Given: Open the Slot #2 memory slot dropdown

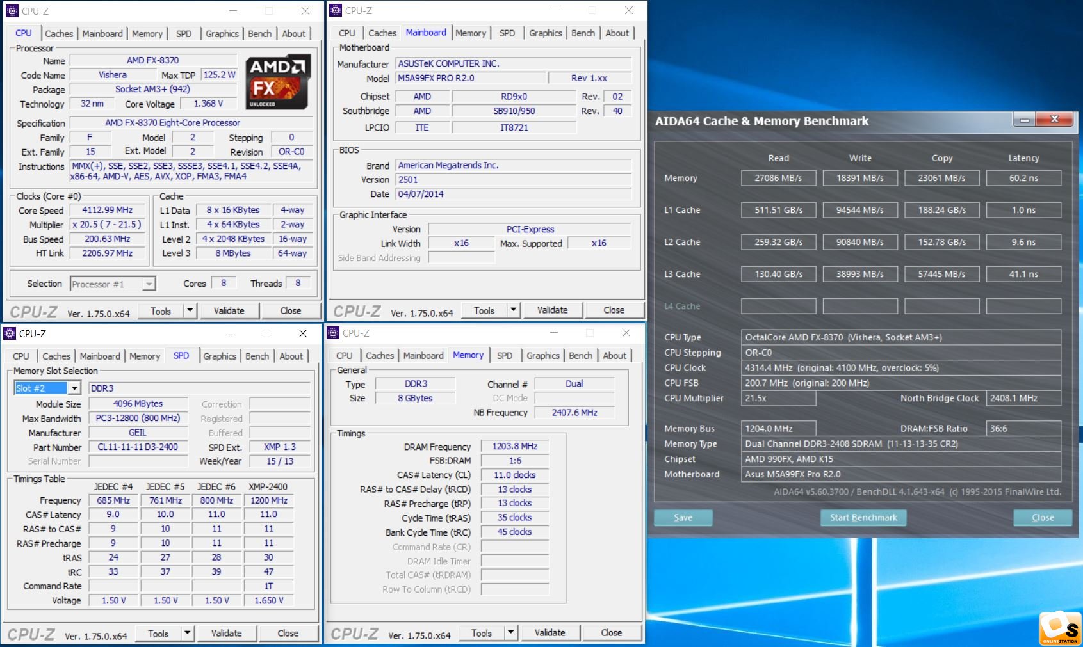Looking at the screenshot, I should tap(74, 388).
